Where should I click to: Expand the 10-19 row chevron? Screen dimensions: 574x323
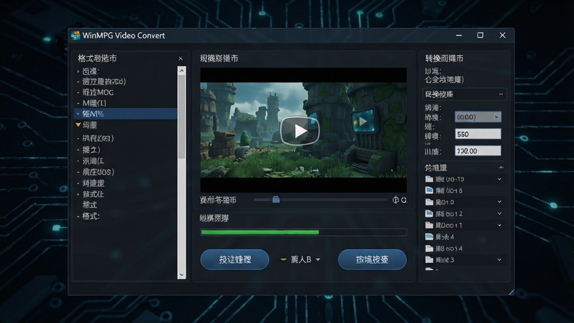click(x=499, y=179)
